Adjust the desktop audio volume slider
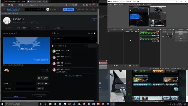 click(x=147, y=35)
